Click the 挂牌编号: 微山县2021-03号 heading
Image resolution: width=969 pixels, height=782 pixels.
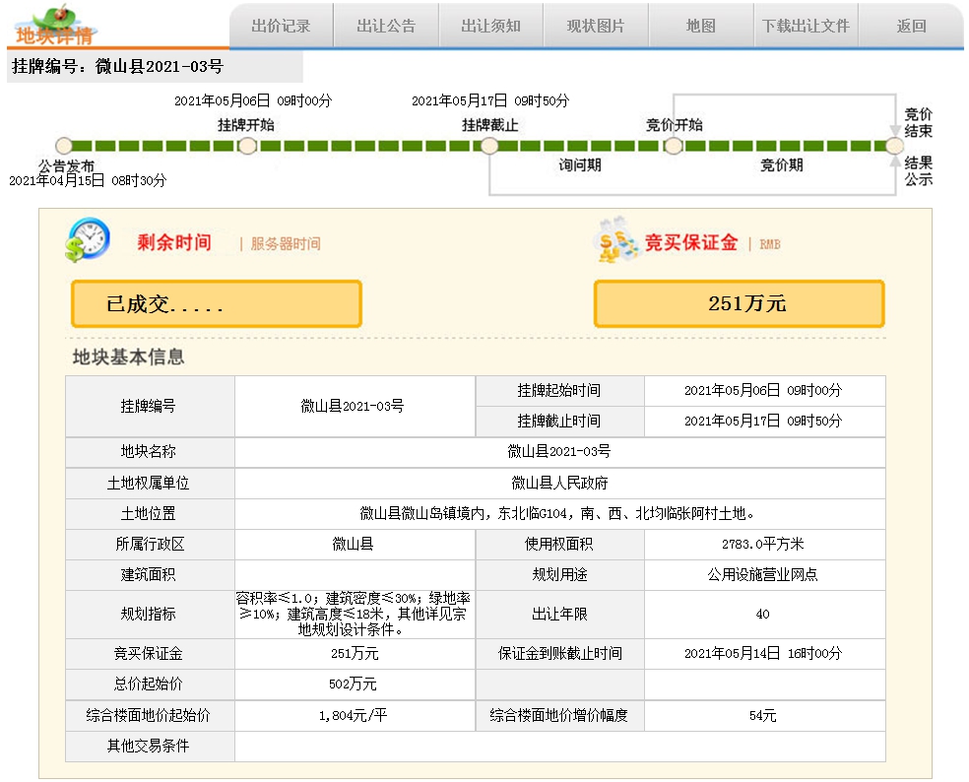click(x=117, y=66)
